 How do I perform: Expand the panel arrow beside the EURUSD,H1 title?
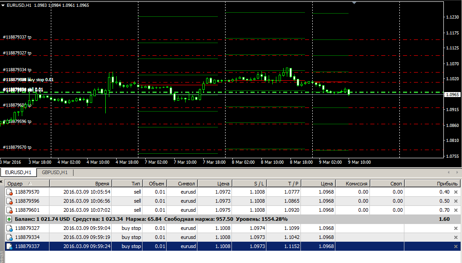pyautogui.click(x=4, y=5)
